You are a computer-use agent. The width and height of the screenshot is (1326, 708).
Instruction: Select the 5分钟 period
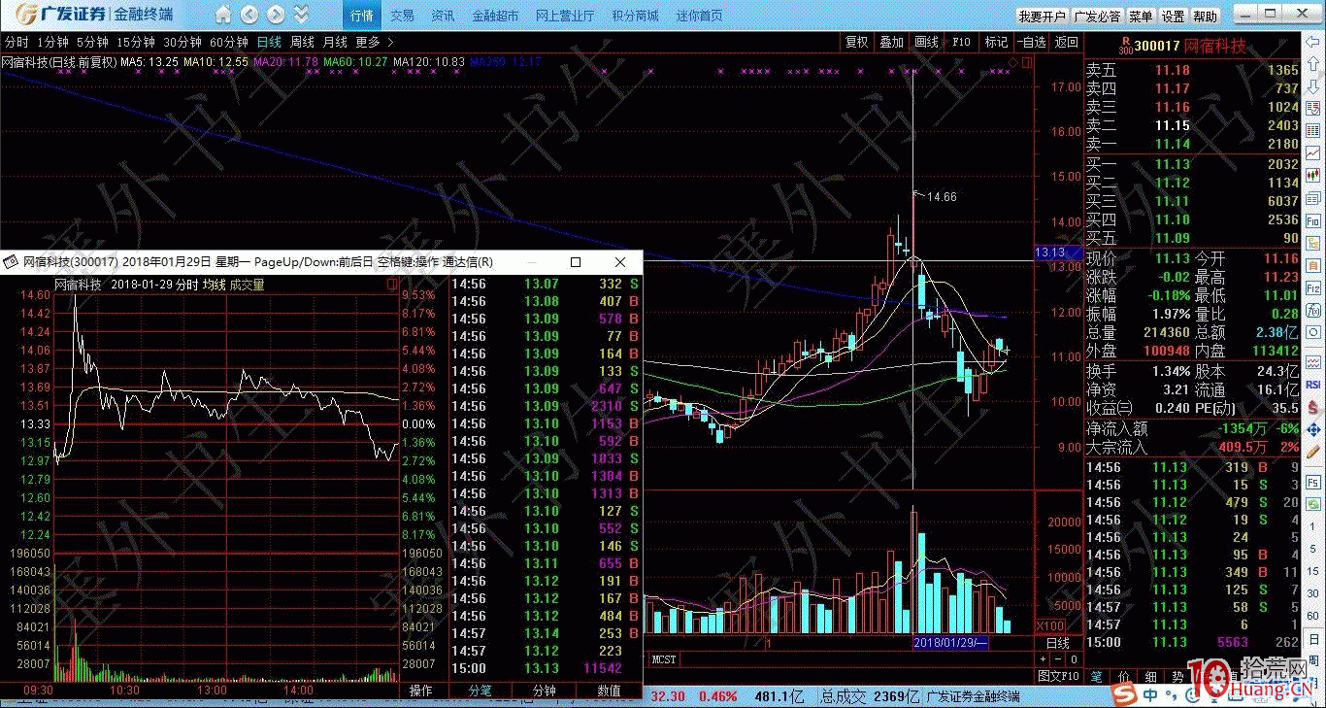coord(92,42)
